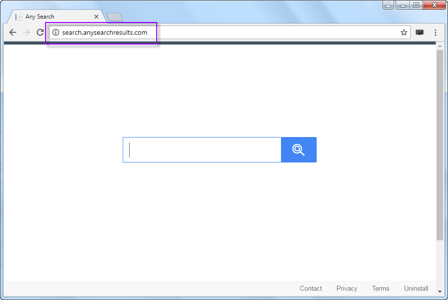The width and height of the screenshot is (448, 300).
Task: Maximize the Chrome window
Action: [416, 5]
